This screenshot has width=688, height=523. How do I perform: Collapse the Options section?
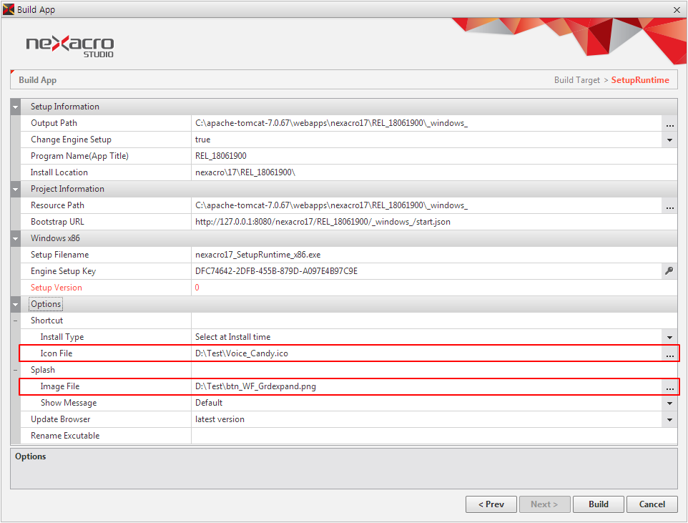(16, 305)
